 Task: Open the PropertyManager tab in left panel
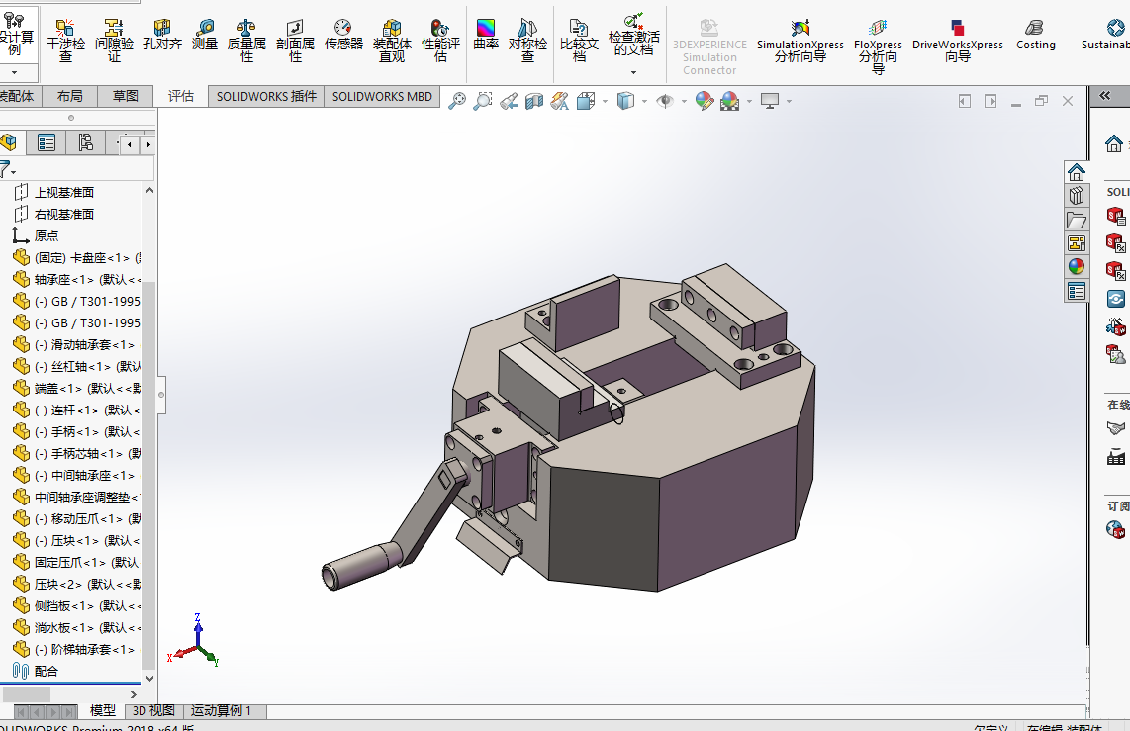click(47, 142)
